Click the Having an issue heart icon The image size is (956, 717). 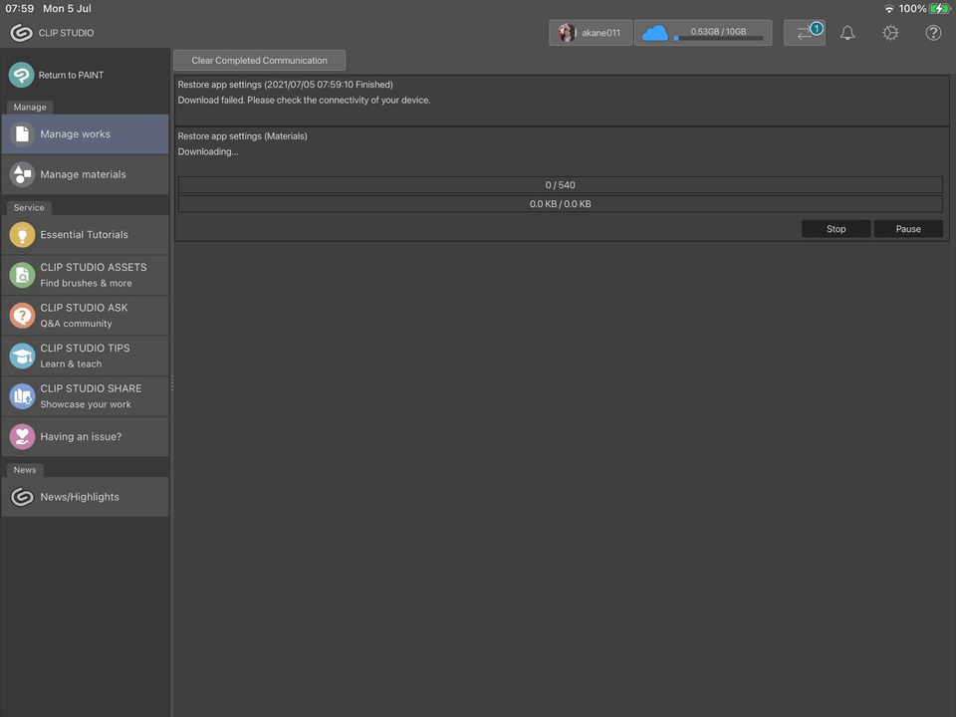coord(22,436)
